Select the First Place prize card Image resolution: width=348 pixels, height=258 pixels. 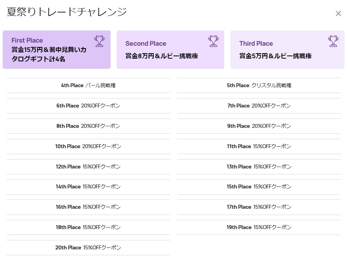pos(57,50)
